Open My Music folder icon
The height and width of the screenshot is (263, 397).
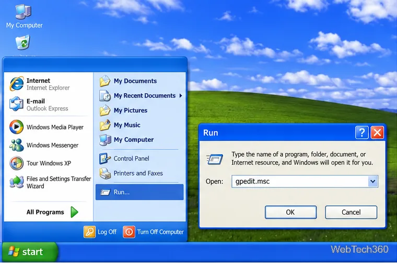coord(105,125)
